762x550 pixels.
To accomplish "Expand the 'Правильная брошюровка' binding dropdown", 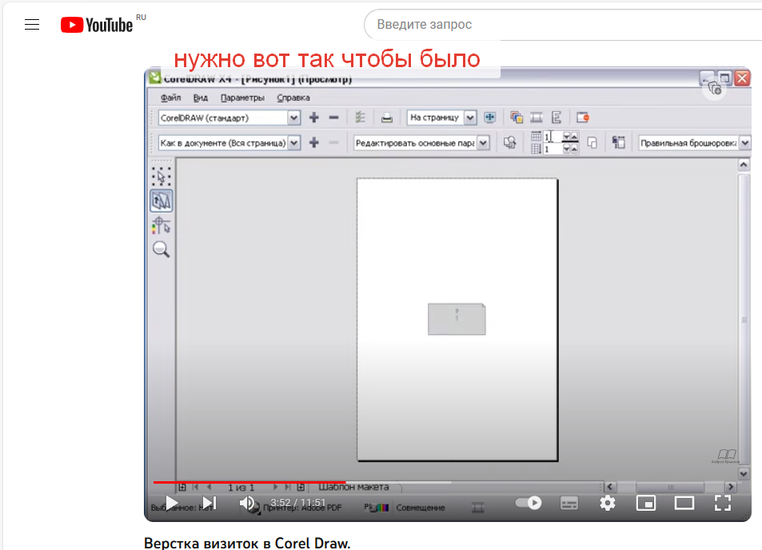I will point(745,143).
